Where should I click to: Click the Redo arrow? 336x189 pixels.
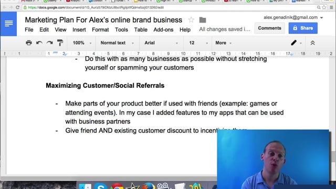pos(50,43)
